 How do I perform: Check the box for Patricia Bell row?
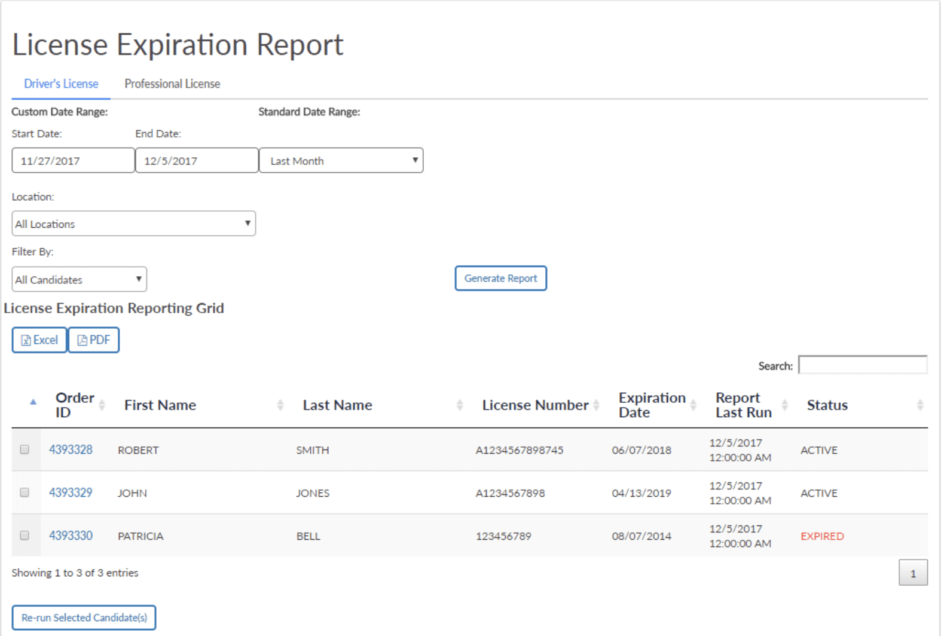25,536
